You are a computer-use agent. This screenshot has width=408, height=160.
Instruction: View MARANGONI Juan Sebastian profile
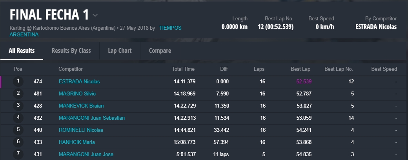tap(91, 118)
